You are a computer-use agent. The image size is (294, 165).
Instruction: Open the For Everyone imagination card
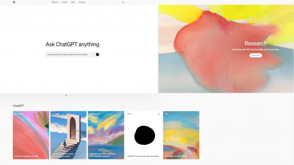click(31, 135)
